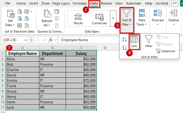Click the Recent Sources icon
Viewport: 183px width, 113px height.
coord(27,19)
